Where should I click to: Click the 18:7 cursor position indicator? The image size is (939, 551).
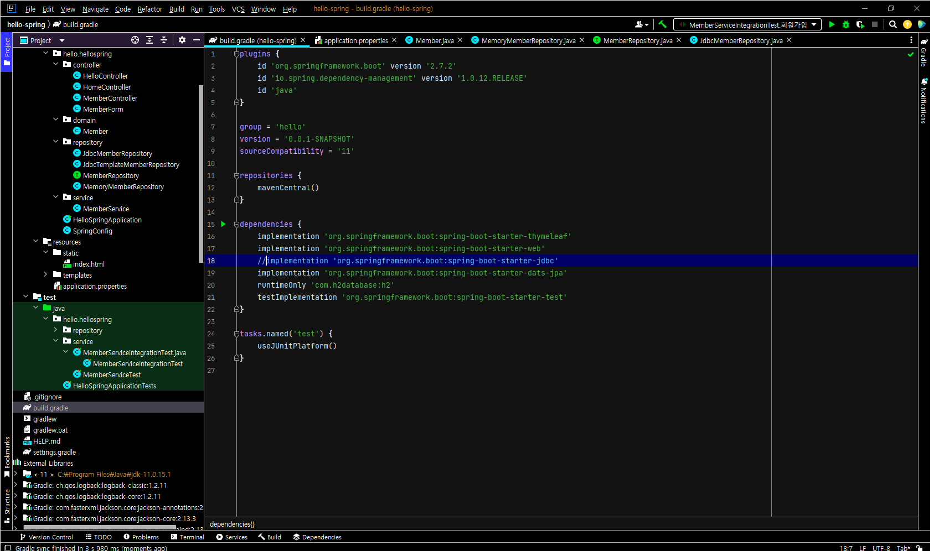(846, 548)
